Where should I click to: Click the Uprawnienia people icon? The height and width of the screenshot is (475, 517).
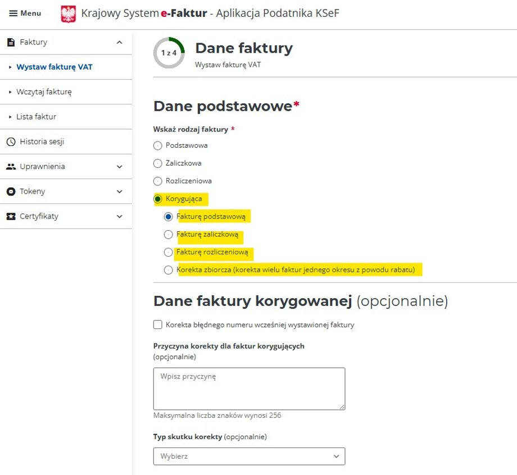coord(12,166)
